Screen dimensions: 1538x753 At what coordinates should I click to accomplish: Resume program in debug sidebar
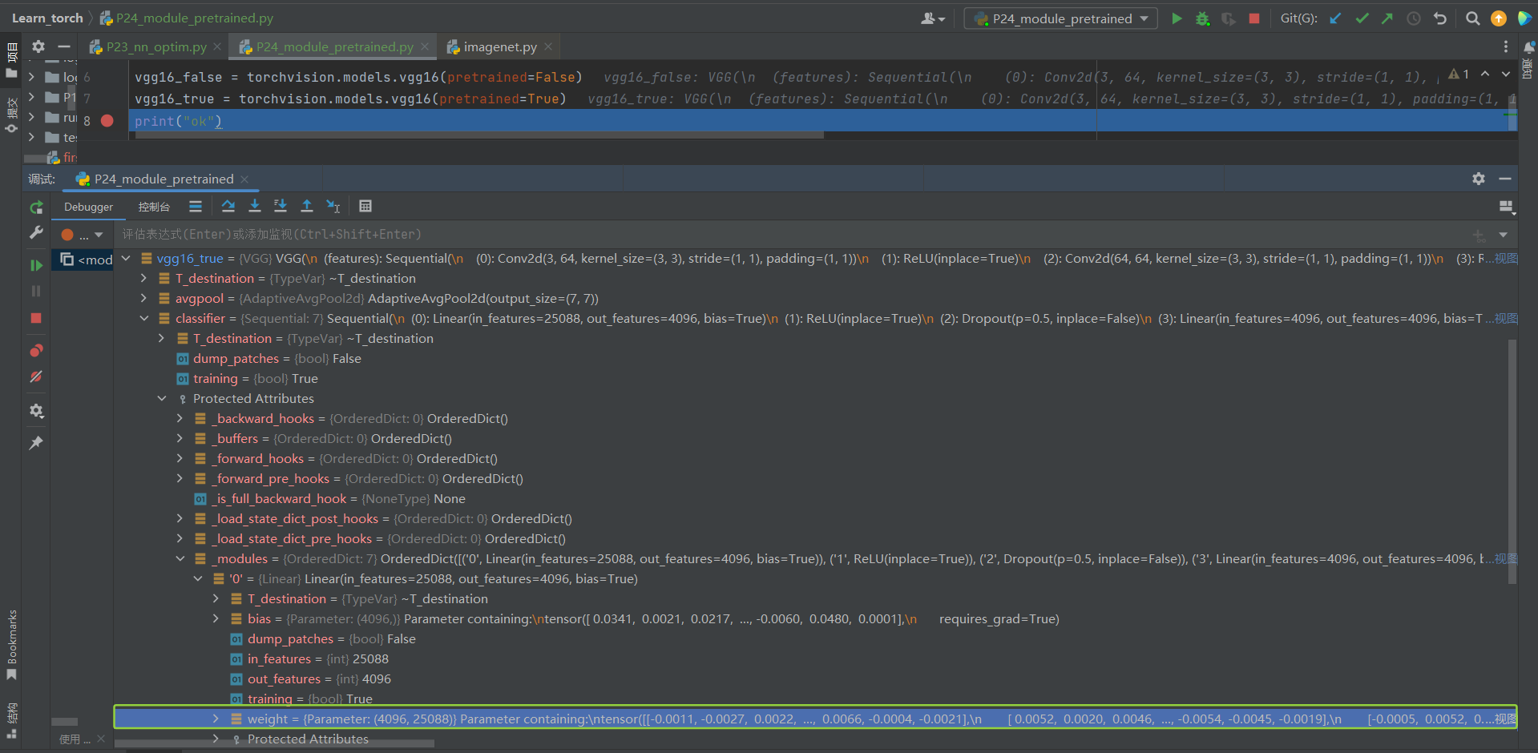pos(36,265)
